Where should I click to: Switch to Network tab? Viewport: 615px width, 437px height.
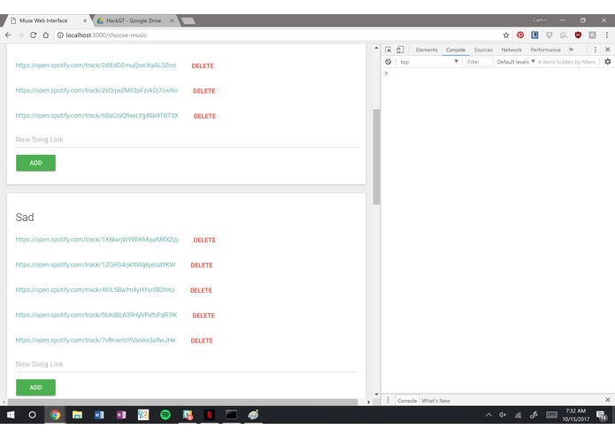[511, 50]
